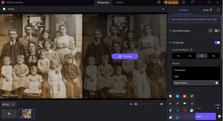Open export settings gear icon

tap(220, 116)
